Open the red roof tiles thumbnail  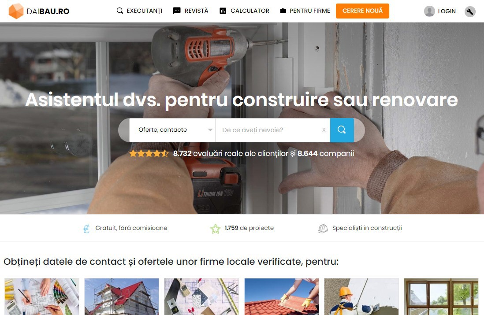coord(282,296)
